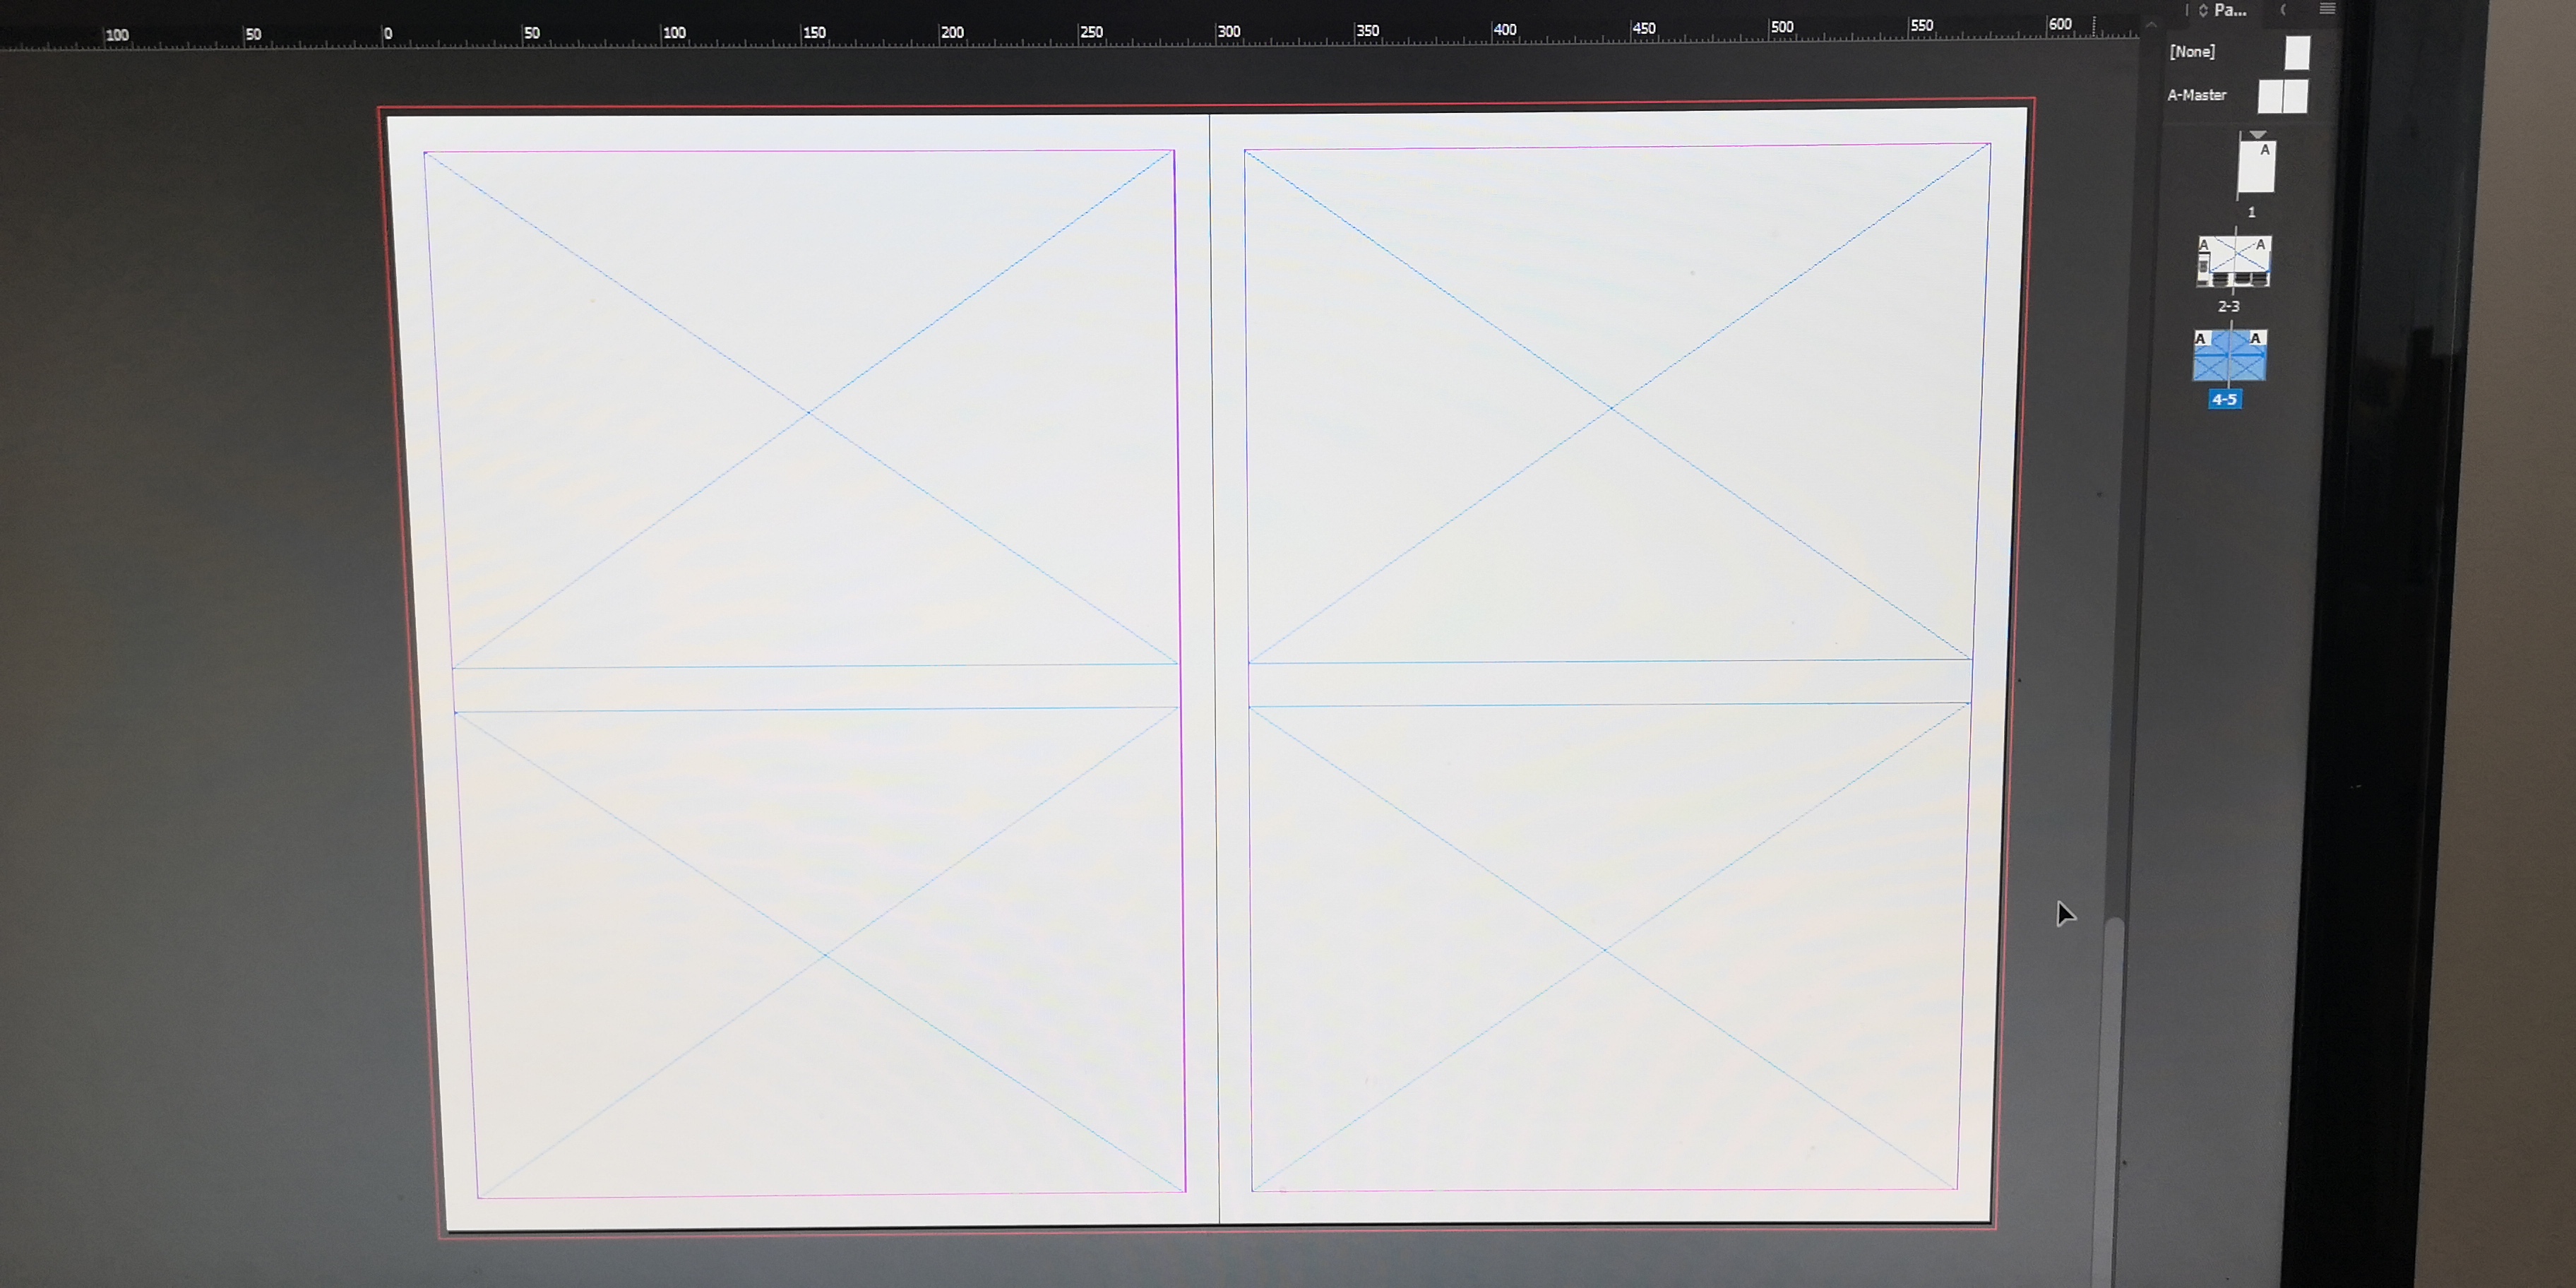
Task: Select the right page of spread 2-3
Action: pos(2252,262)
